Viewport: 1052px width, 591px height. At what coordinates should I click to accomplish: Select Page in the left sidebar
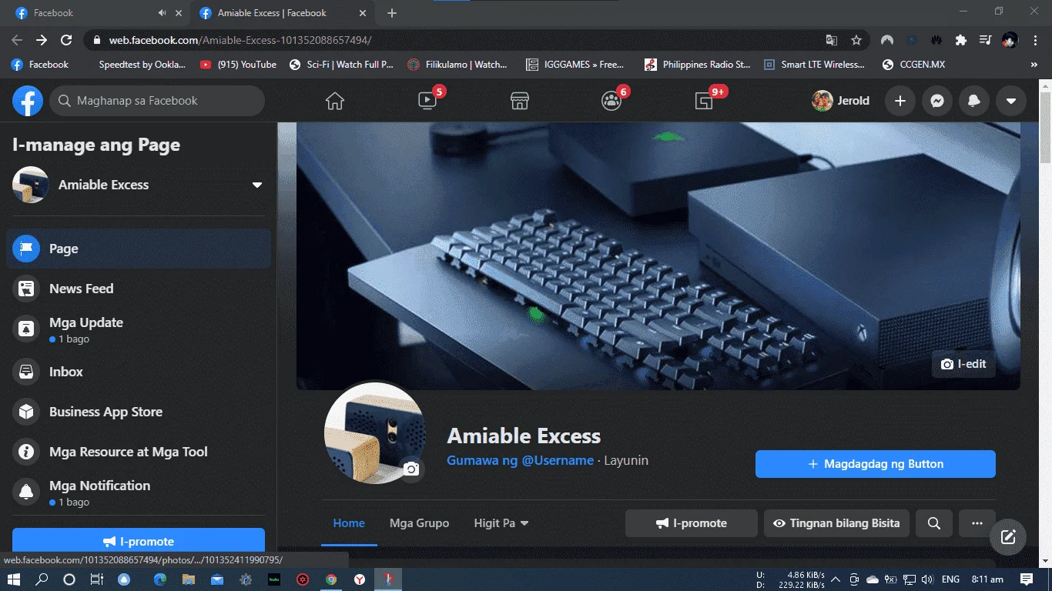139,249
